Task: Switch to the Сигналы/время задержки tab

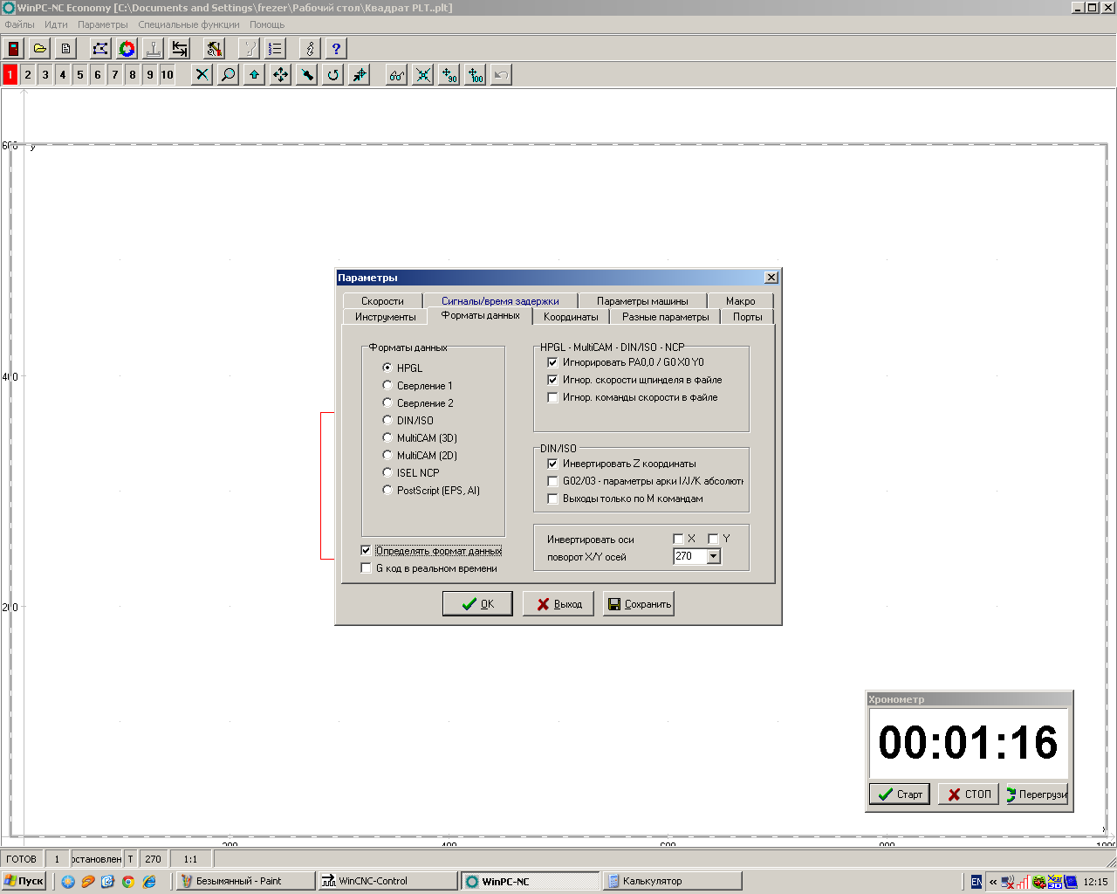Action: click(500, 301)
